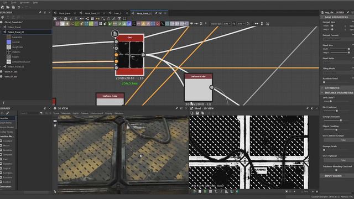Adjust the Grunge Amount slider
The height and width of the screenshot is (199, 354).
pyautogui.click(x=337, y=121)
